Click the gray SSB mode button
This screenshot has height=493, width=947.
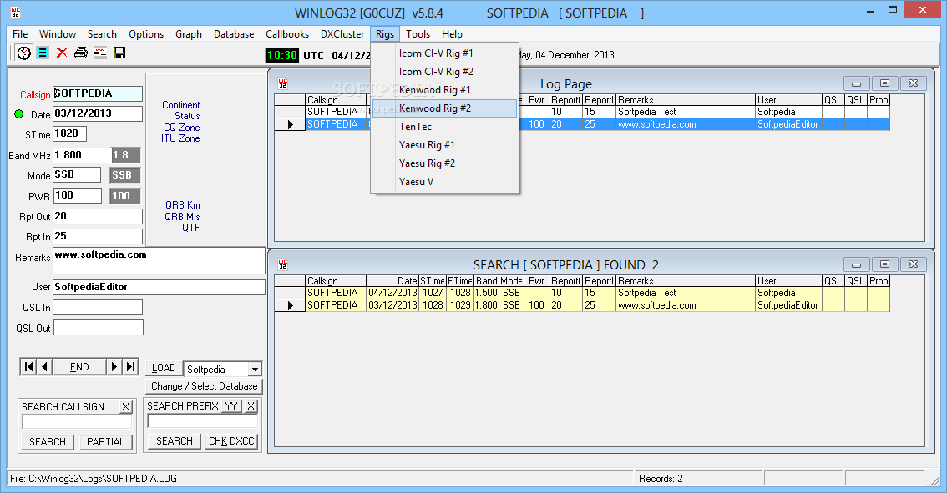click(125, 175)
